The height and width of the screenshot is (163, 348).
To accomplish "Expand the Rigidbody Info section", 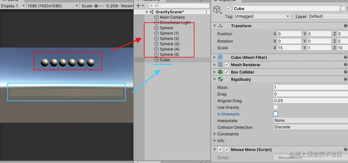I will (x=215, y=141).
